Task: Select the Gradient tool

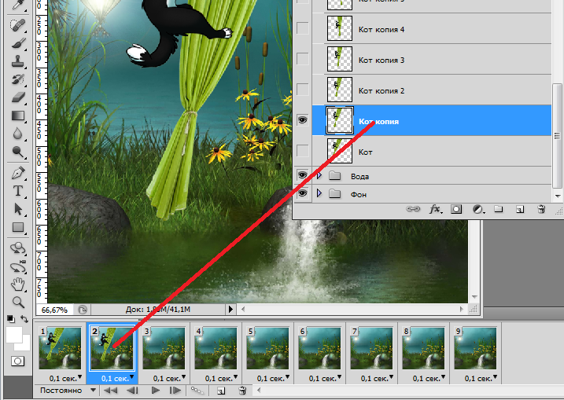Action: click(17, 116)
